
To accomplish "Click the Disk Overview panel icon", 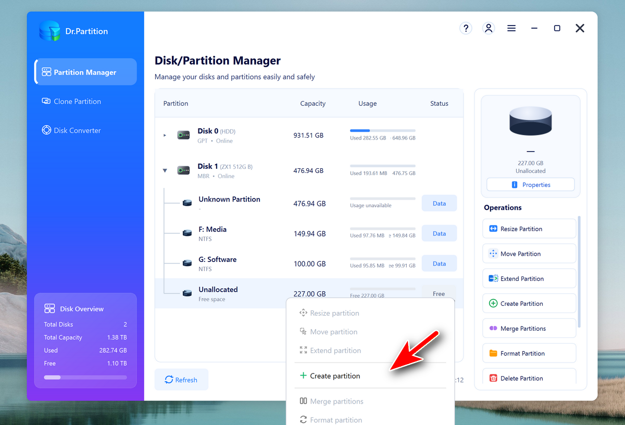I will click(49, 308).
